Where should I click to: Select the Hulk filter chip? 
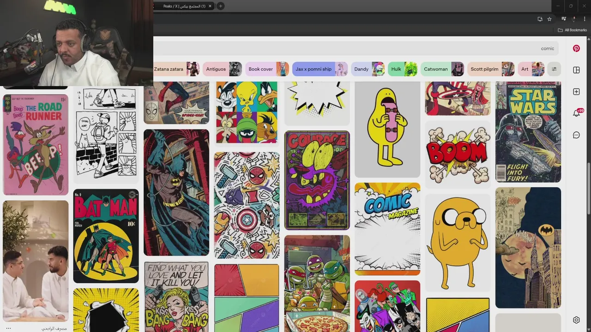[x=403, y=69]
